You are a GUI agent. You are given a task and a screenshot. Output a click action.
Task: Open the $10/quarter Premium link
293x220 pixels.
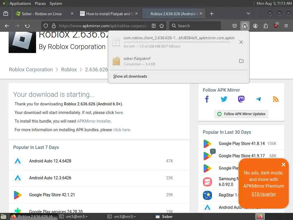[x=264, y=194]
